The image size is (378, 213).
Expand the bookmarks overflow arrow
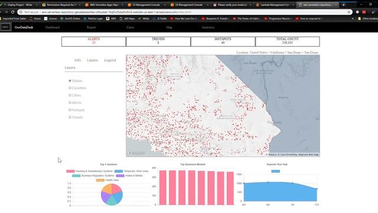[353, 18]
